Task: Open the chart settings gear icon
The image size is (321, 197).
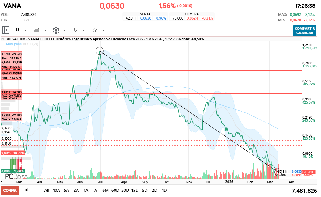Action: coord(56,30)
